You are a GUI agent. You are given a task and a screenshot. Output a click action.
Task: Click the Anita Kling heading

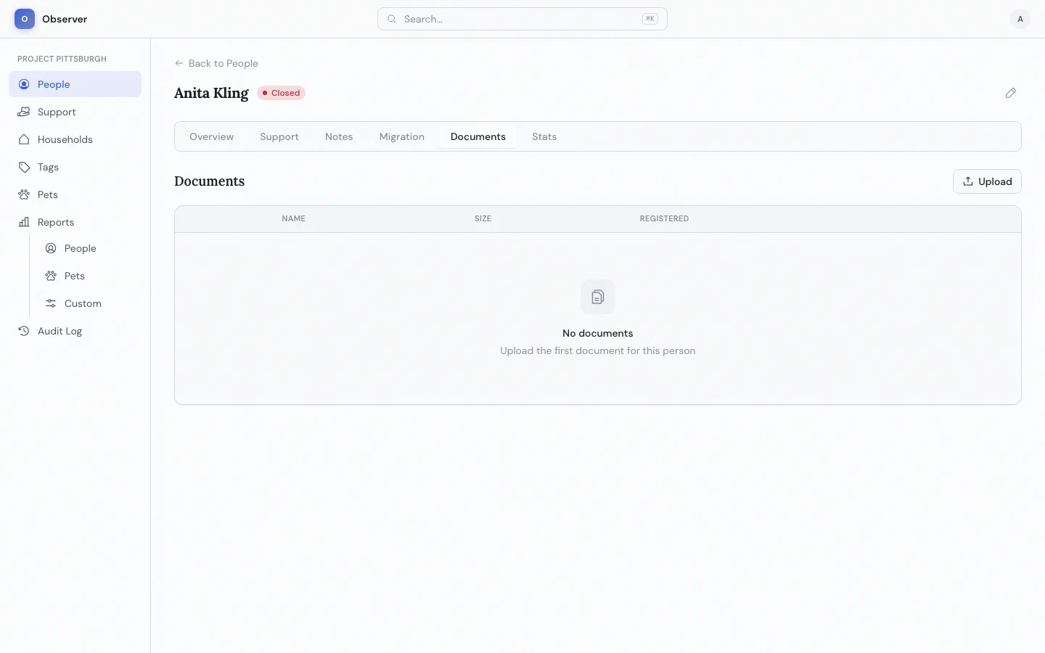211,93
